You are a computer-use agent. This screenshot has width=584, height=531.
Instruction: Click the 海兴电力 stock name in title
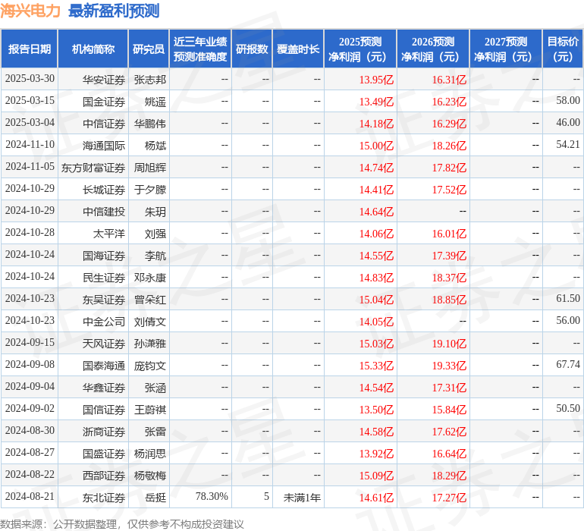30,11
